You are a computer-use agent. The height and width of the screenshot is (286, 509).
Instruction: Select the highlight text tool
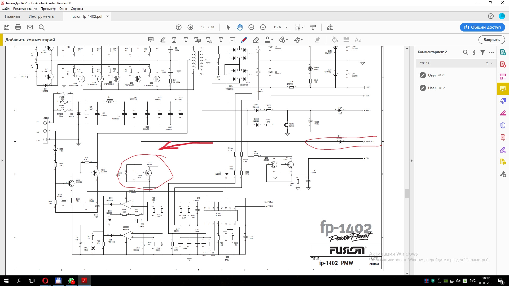click(163, 40)
